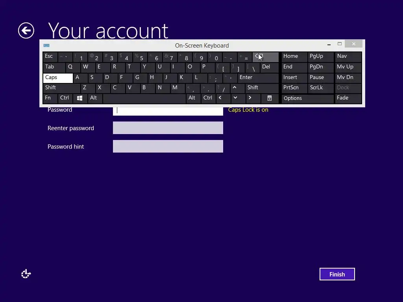
Task: Click the Mv Dn key
Action: click(x=348, y=78)
